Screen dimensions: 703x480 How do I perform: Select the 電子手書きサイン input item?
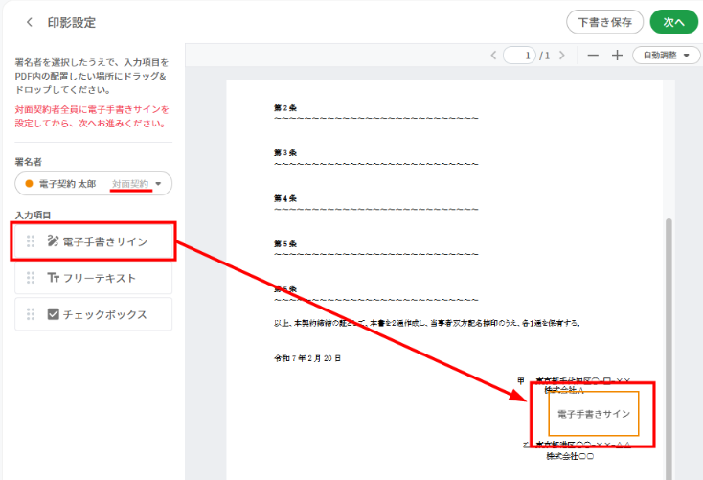pos(93,241)
